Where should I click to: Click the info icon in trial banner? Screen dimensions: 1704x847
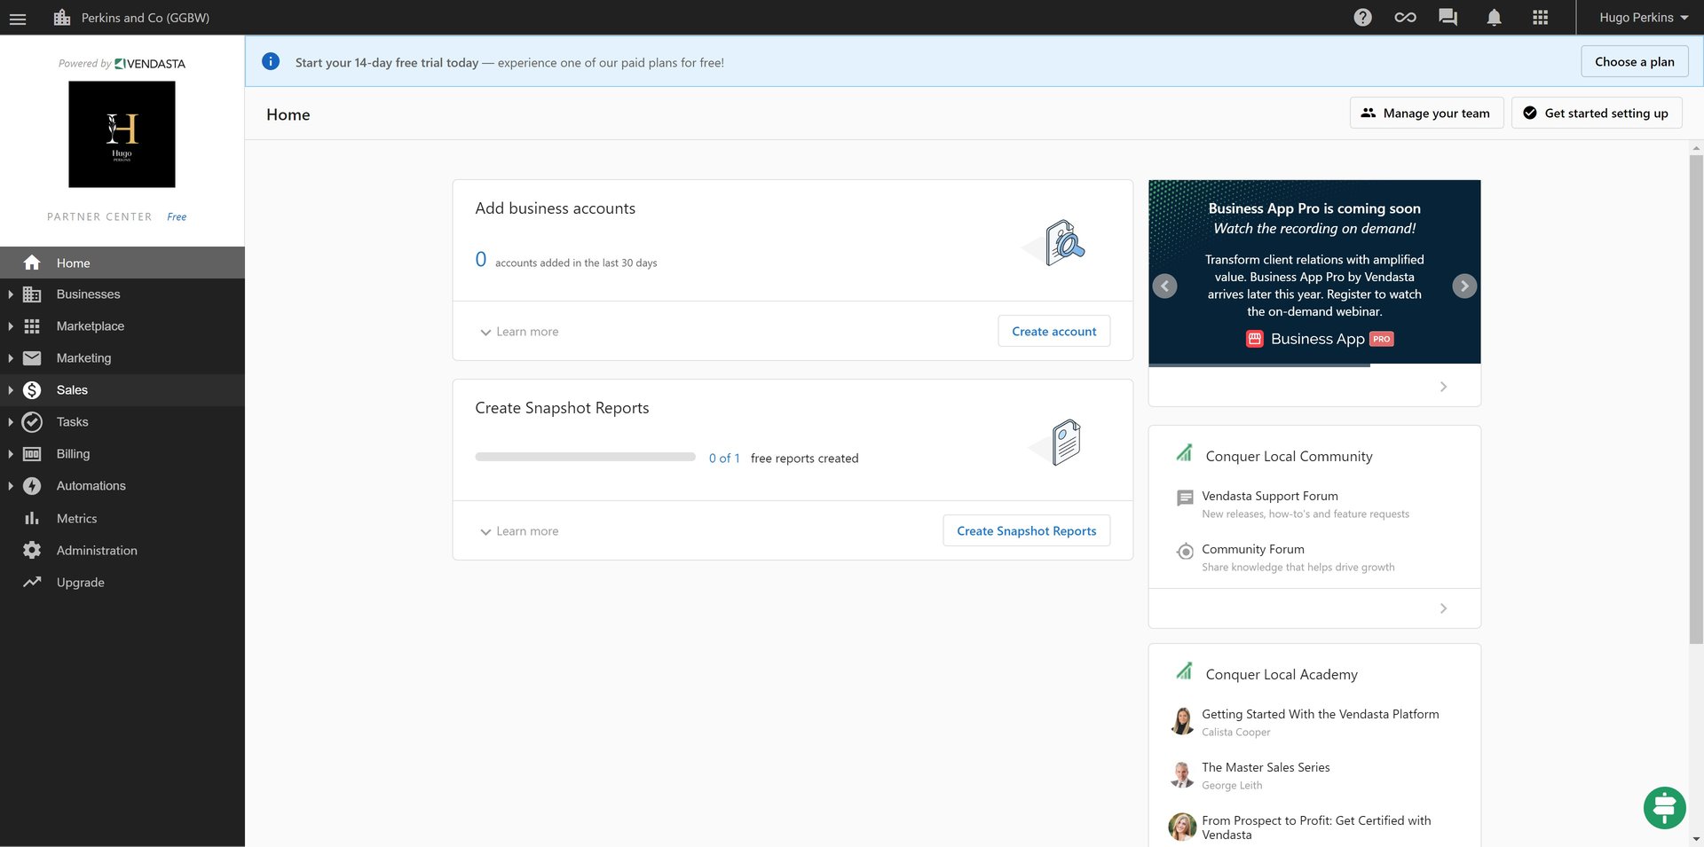(x=271, y=61)
